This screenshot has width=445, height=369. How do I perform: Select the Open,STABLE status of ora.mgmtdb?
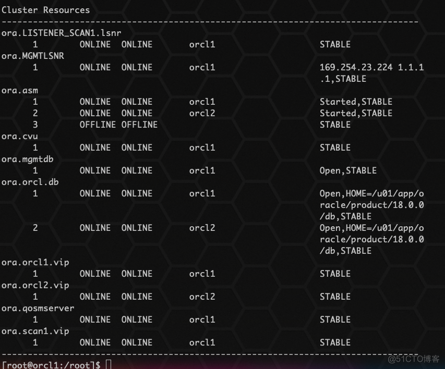(x=348, y=170)
